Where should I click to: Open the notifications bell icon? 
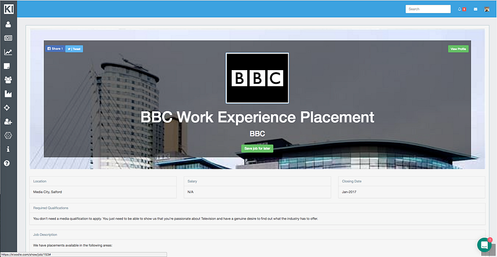point(460,9)
